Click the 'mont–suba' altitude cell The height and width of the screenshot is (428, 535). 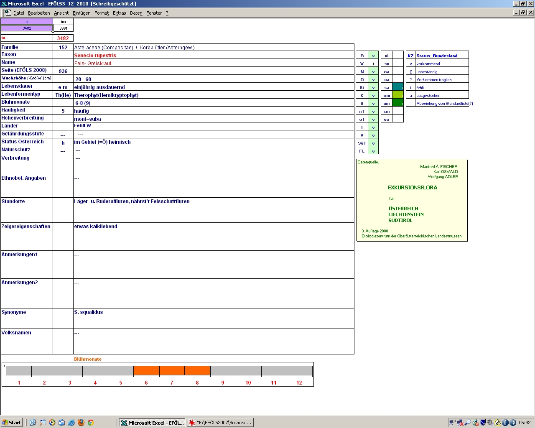[x=214, y=119]
